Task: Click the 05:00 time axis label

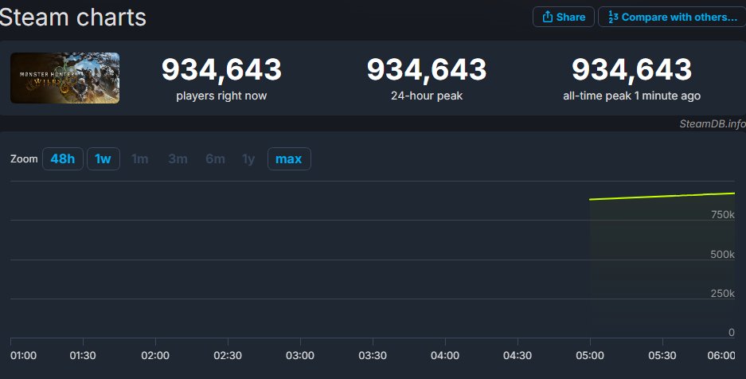Action: (590, 356)
